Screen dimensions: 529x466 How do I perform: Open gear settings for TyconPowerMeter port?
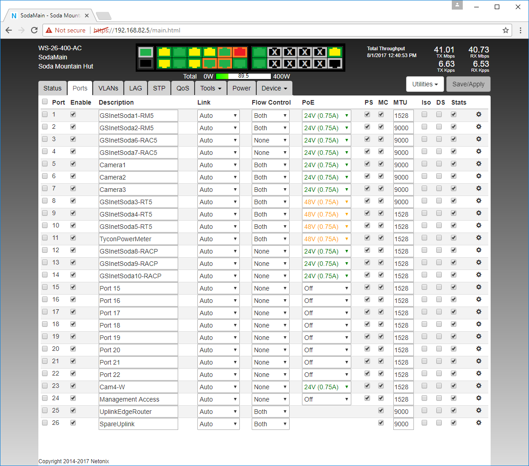[x=479, y=238]
